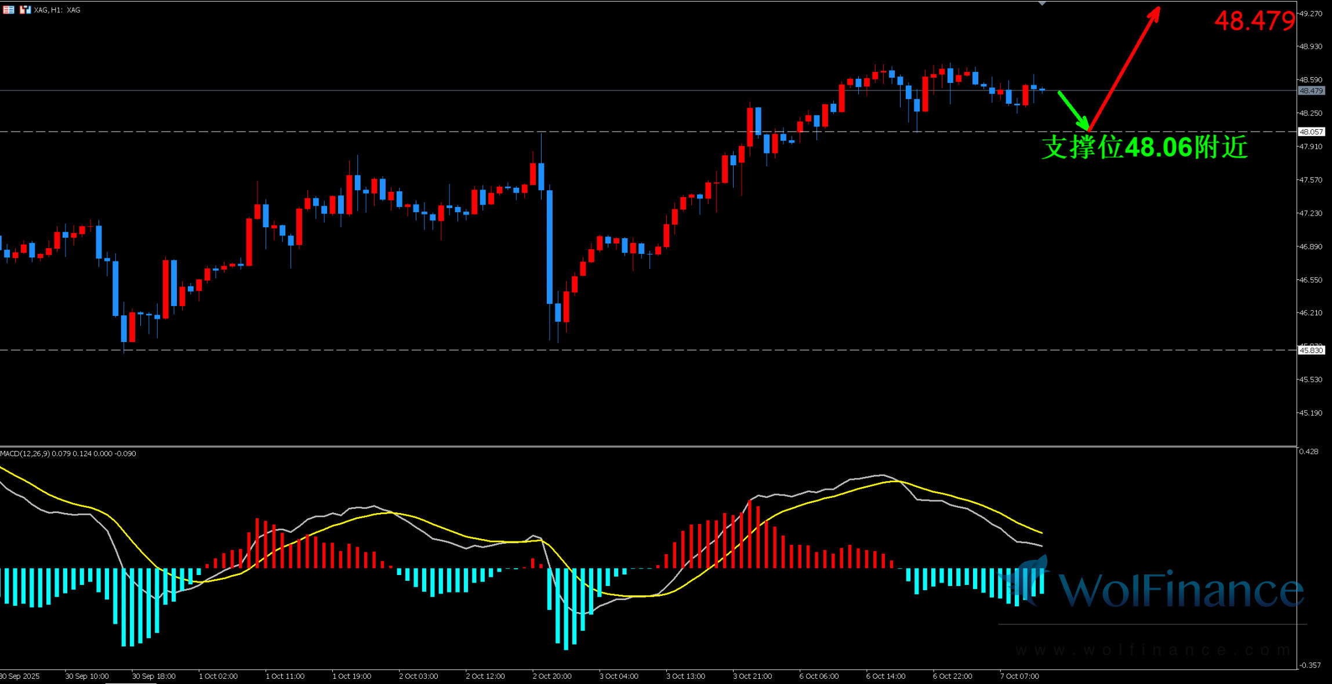1332x684 pixels.
Task: Click the 0.428 MACD scale value
Action: [1310, 451]
